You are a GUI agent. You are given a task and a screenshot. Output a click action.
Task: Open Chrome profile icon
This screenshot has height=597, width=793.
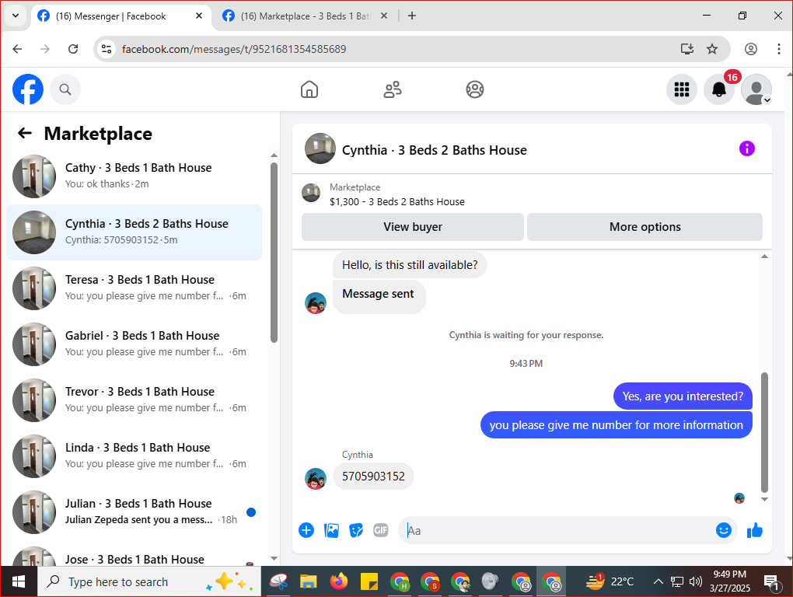tap(750, 49)
